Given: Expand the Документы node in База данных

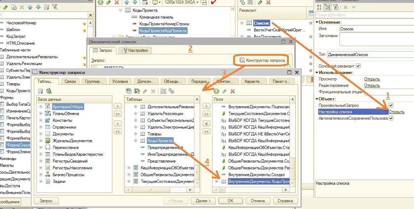Looking at the screenshot, I should [41, 134].
